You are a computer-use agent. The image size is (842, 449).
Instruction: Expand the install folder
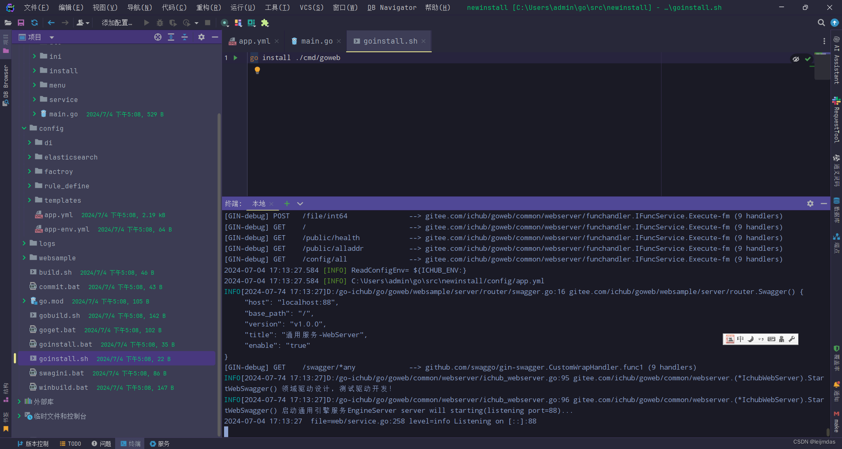(35, 71)
